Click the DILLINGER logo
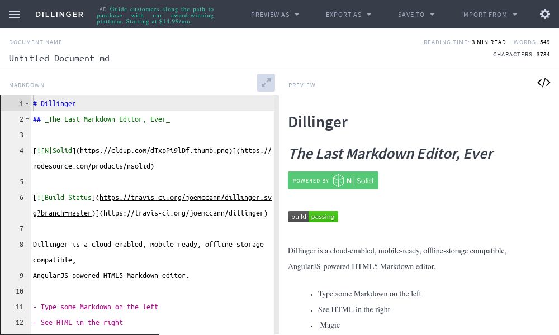559x335 pixels. tap(59, 15)
